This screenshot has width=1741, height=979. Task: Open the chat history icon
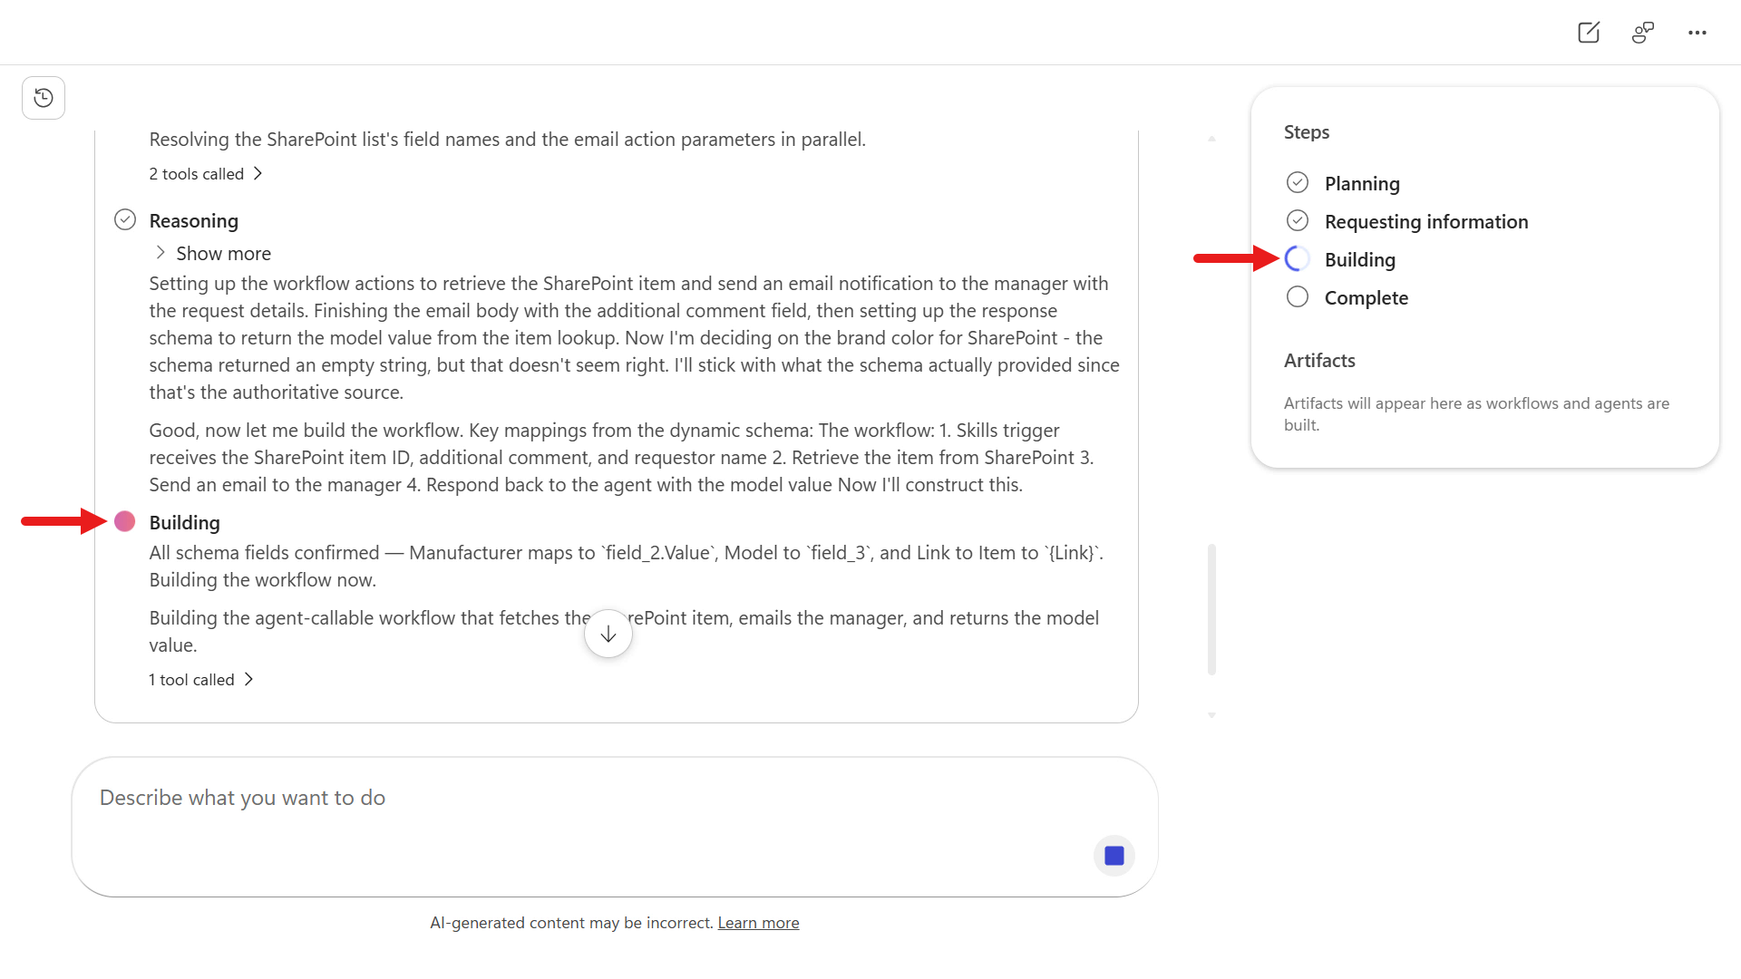[44, 98]
